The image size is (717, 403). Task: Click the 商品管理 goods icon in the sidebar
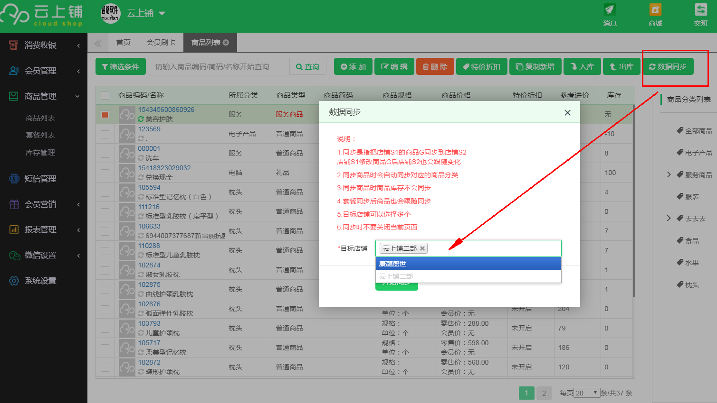click(14, 96)
